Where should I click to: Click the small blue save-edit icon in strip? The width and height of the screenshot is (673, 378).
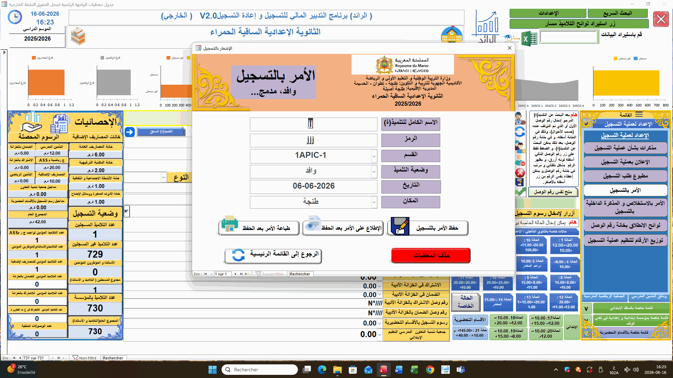tap(520, 182)
